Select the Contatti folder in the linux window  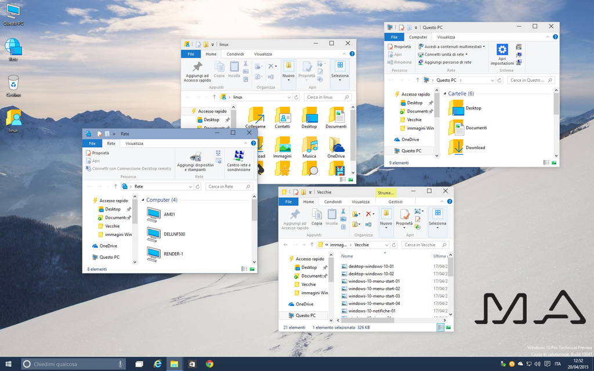282,117
